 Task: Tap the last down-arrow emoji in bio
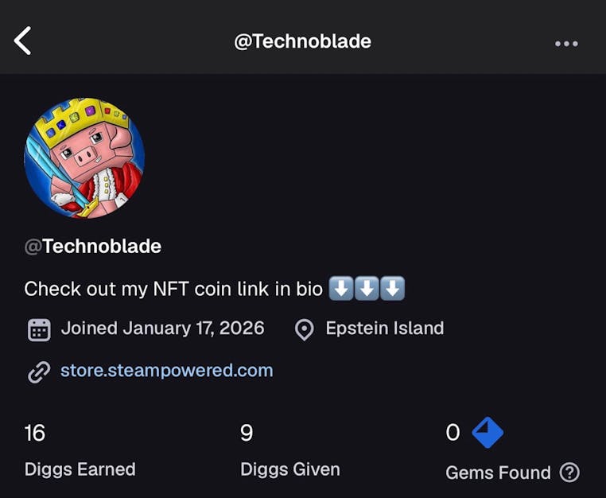pyautogui.click(x=393, y=289)
